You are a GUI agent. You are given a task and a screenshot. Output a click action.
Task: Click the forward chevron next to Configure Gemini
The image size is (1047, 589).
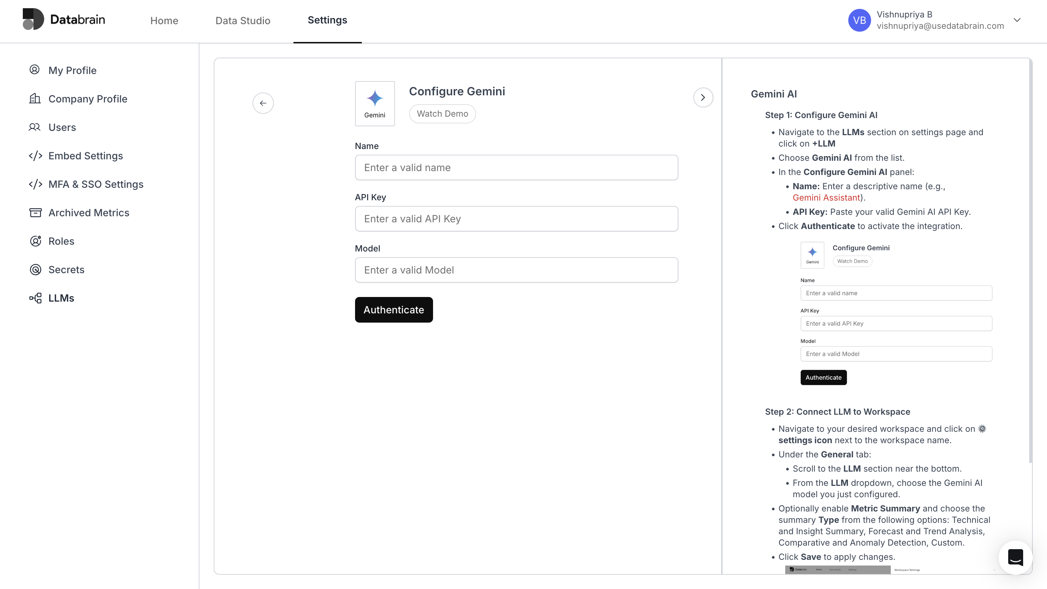[x=703, y=97]
